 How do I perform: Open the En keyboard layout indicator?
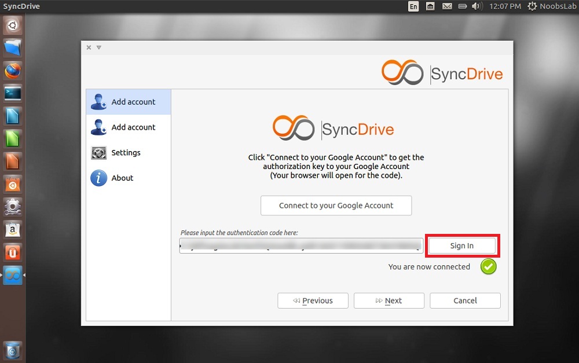coord(413,6)
